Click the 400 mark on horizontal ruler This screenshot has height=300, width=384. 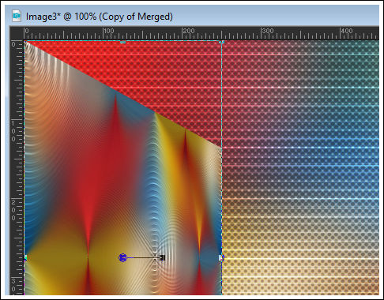coord(347,31)
